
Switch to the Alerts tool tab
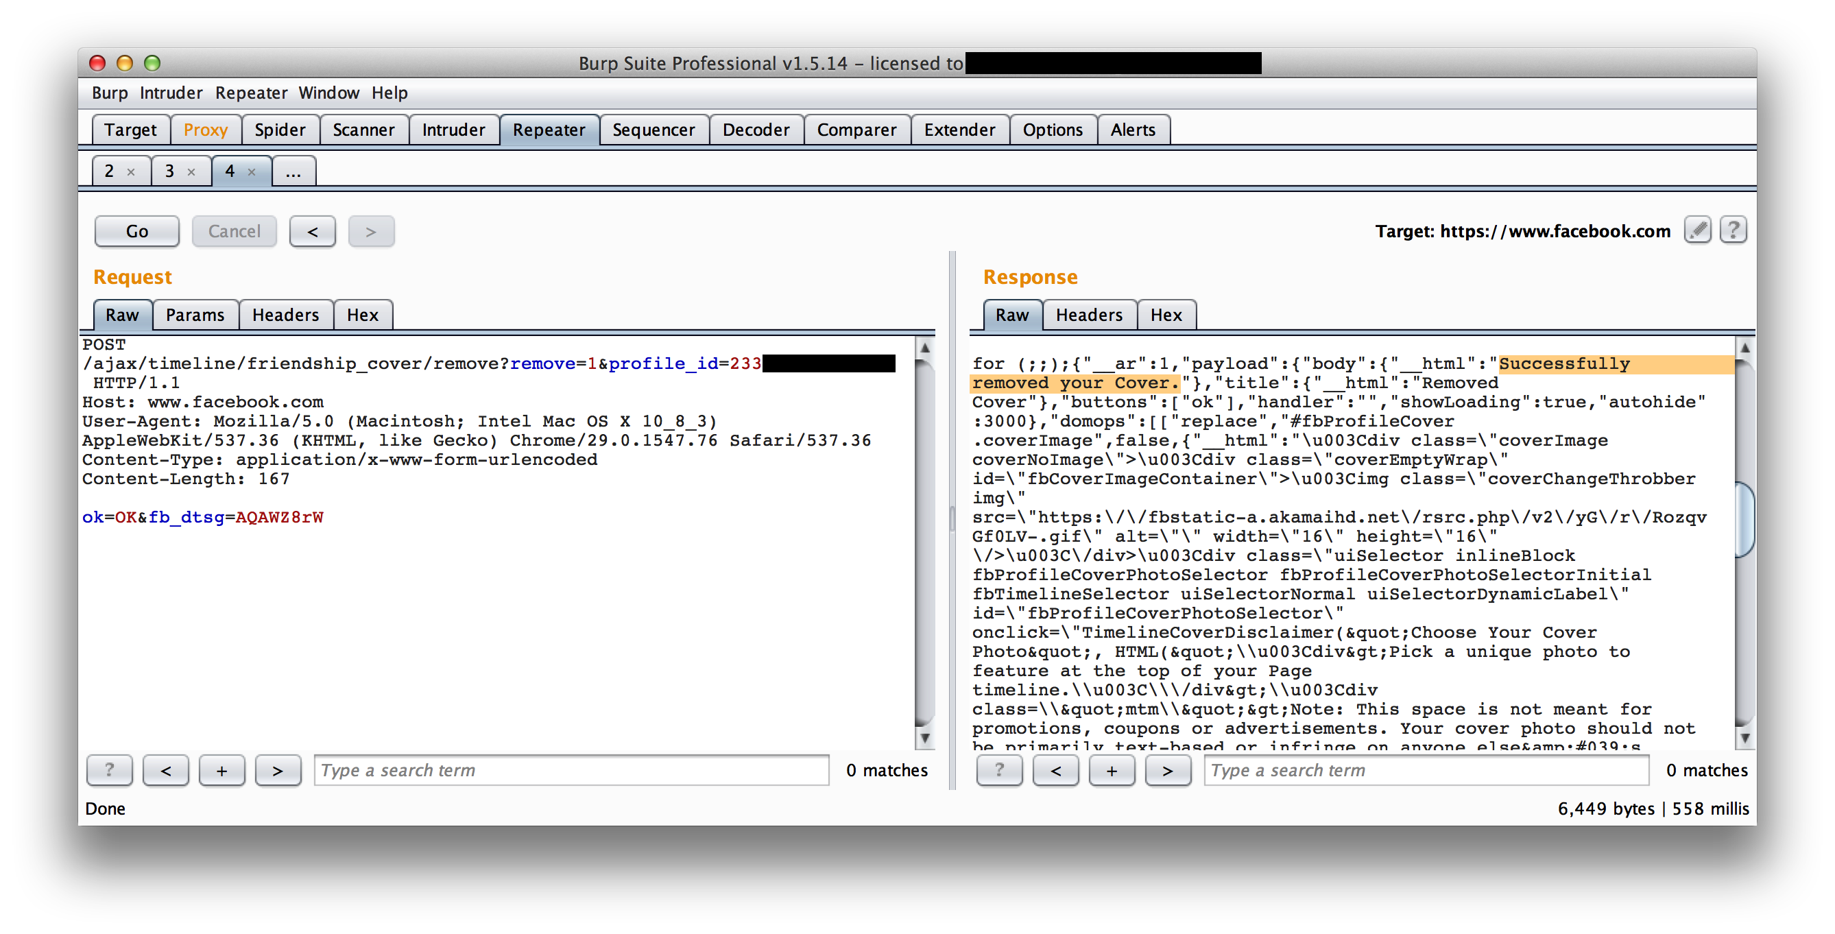pos(1134,130)
